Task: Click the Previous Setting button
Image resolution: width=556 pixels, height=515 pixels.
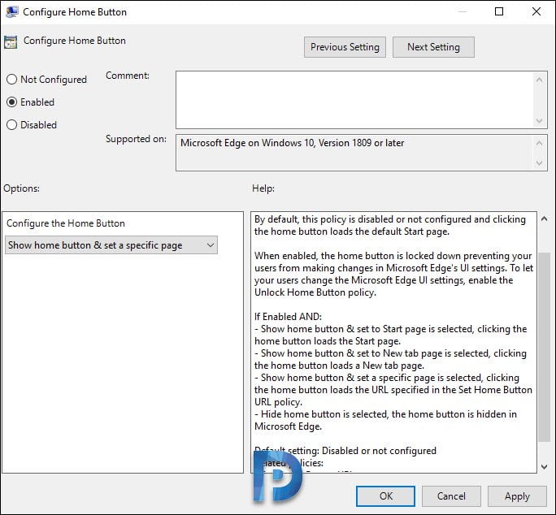Action: coord(345,47)
